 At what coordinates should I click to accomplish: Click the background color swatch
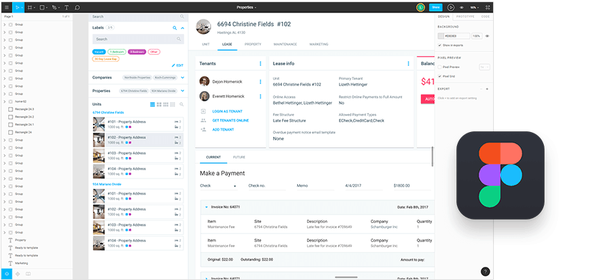pyautogui.click(x=440, y=36)
